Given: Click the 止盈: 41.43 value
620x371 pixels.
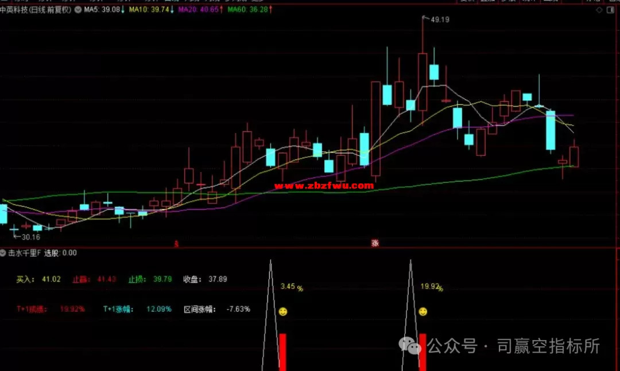Looking at the screenshot, I should coord(94,279).
